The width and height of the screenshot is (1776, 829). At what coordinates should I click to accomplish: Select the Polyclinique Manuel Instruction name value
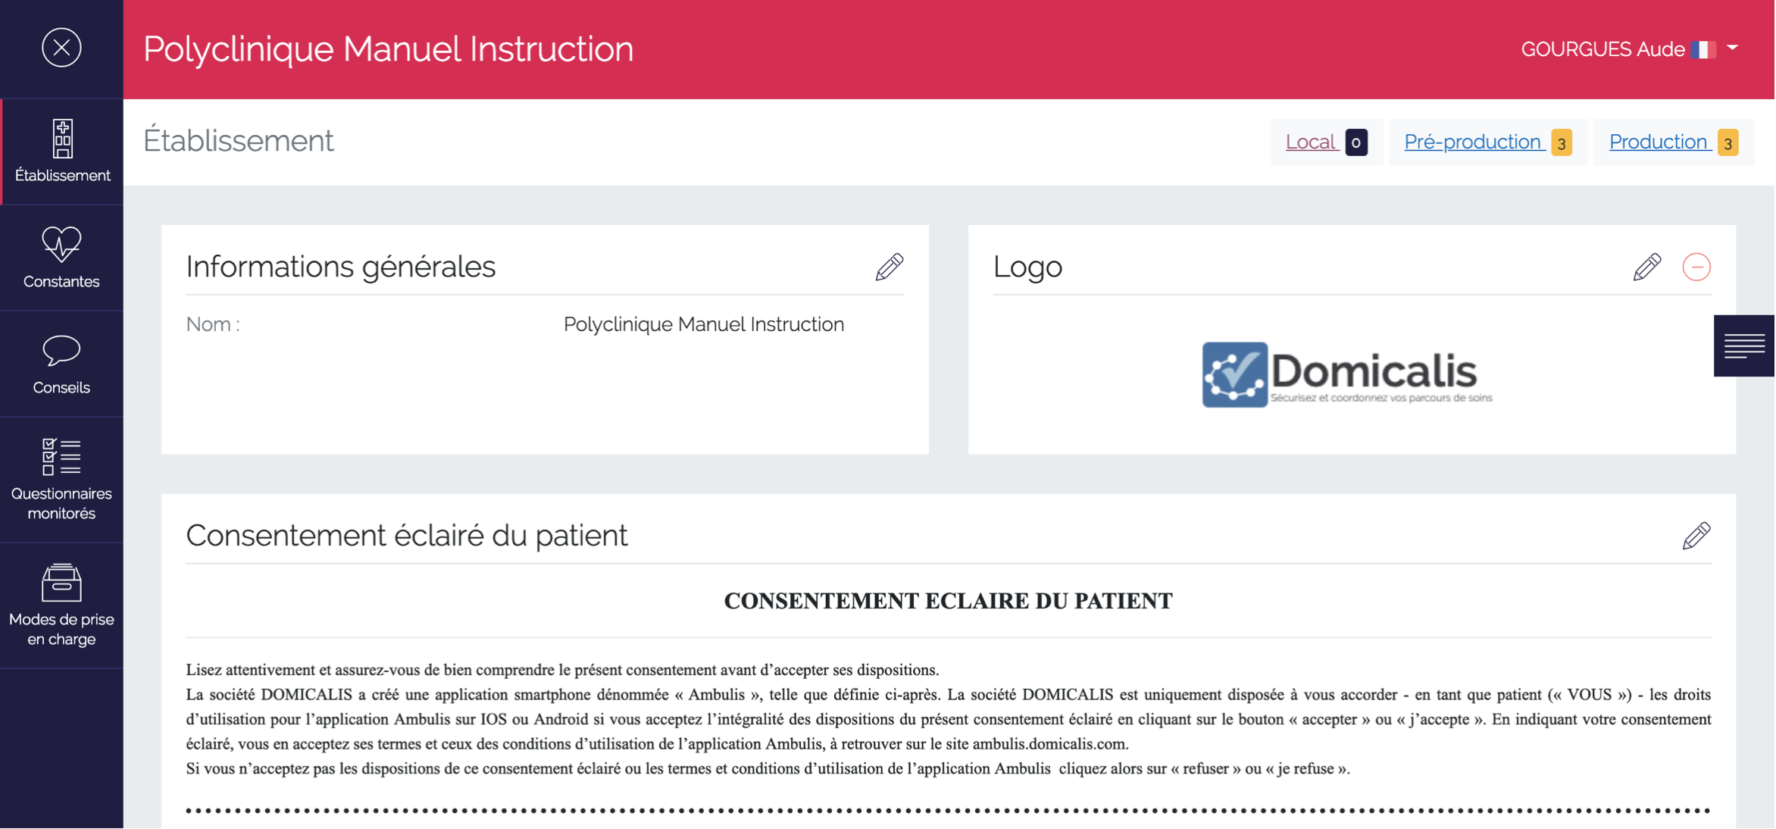703,324
